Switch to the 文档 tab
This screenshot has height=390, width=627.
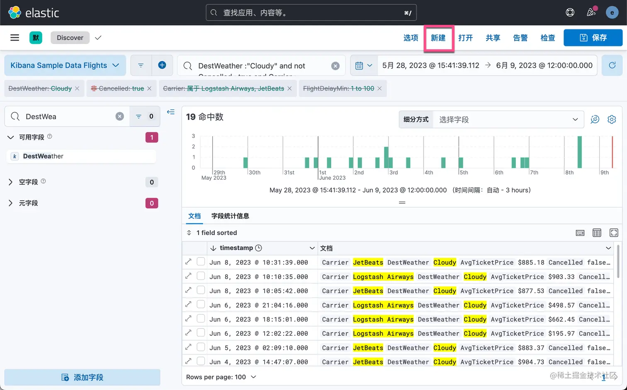point(194,216)
